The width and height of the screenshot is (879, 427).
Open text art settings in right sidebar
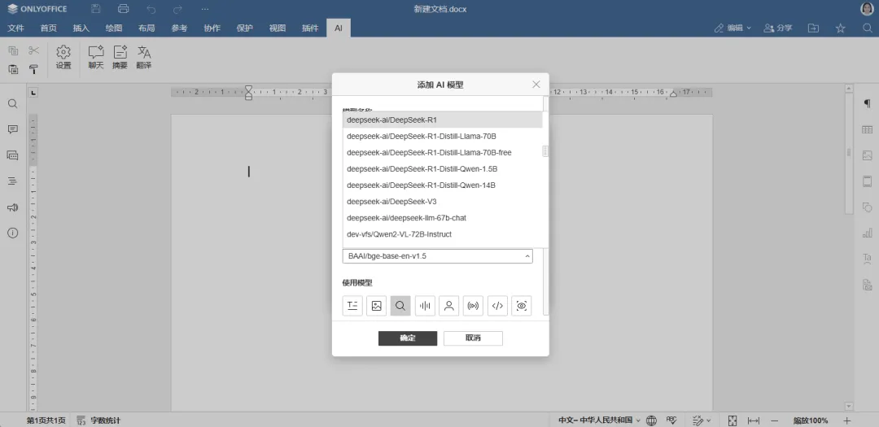868,259
